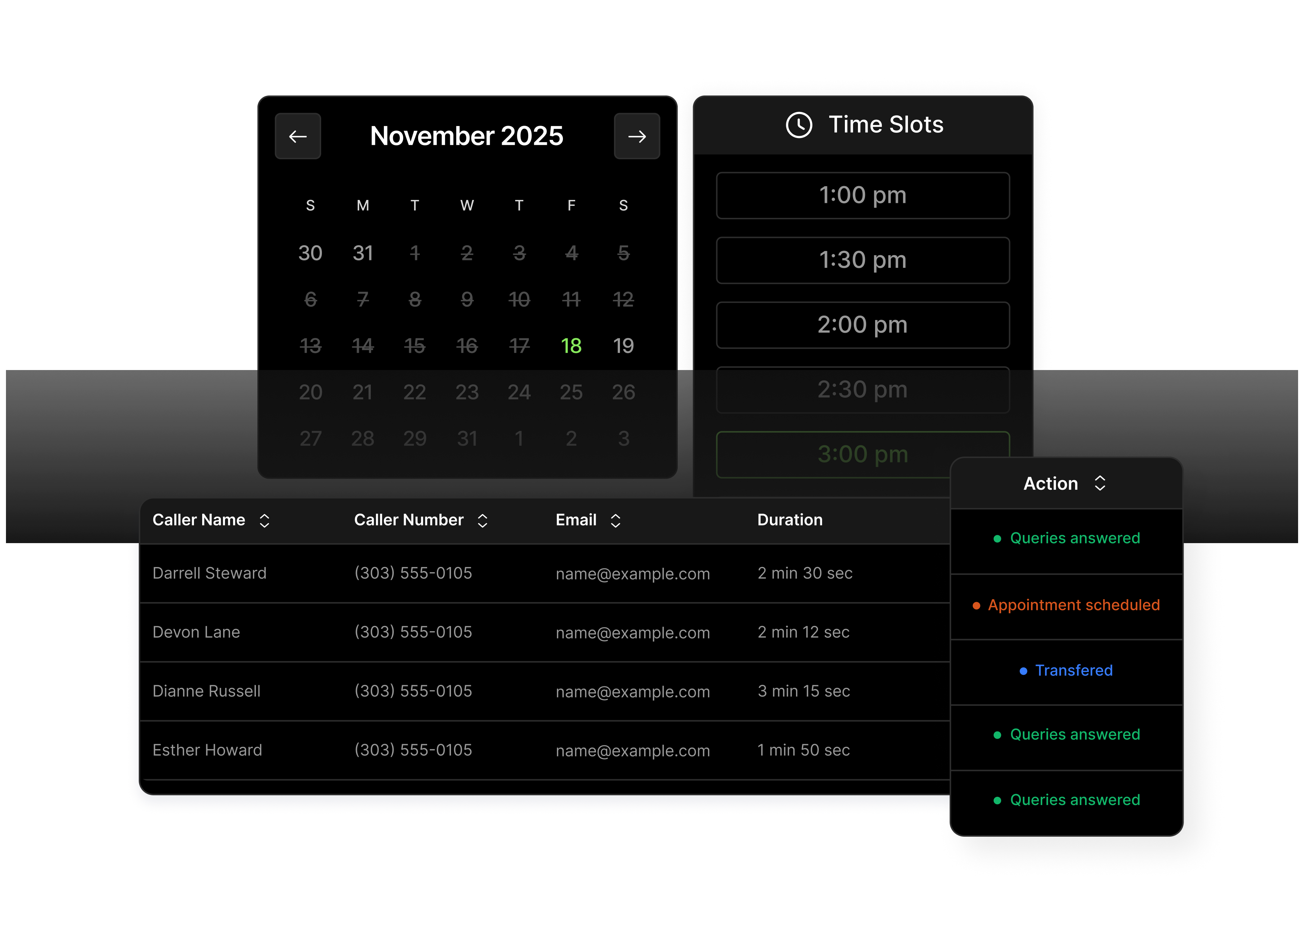1316x943 pixels.
Task: Select the 2:30 pm time slot
Action: point(862,389)
